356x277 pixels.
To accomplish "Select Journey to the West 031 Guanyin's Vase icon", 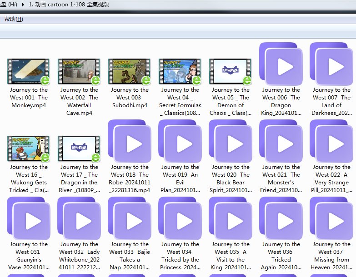I will pyautogui.click(x=29, y=218).
